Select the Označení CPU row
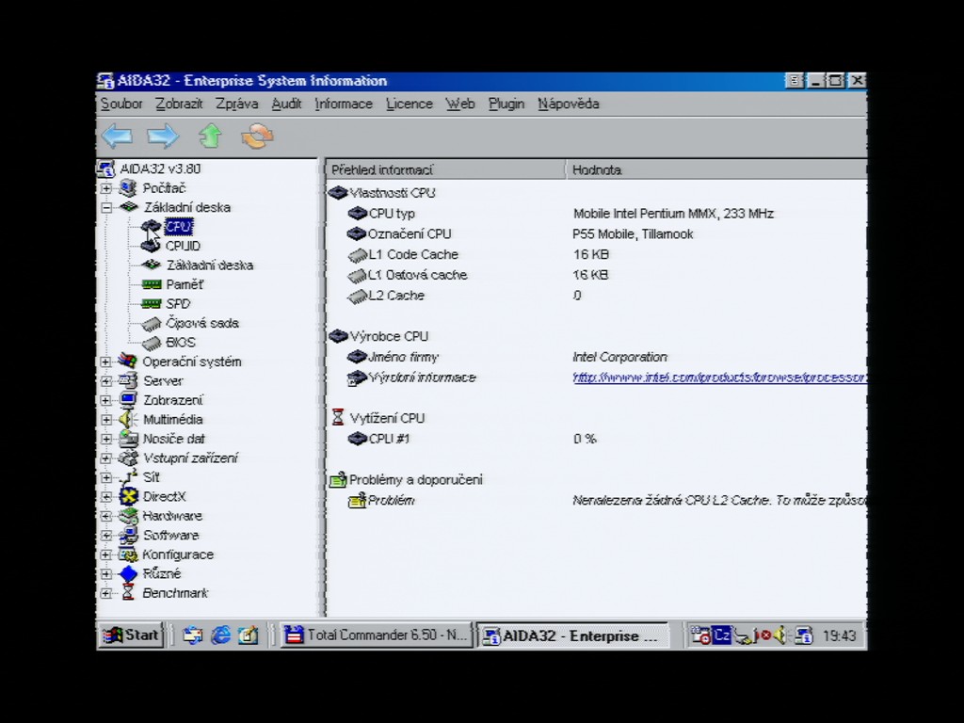Viewport: 964px width, 723px height. click(596, 234)
